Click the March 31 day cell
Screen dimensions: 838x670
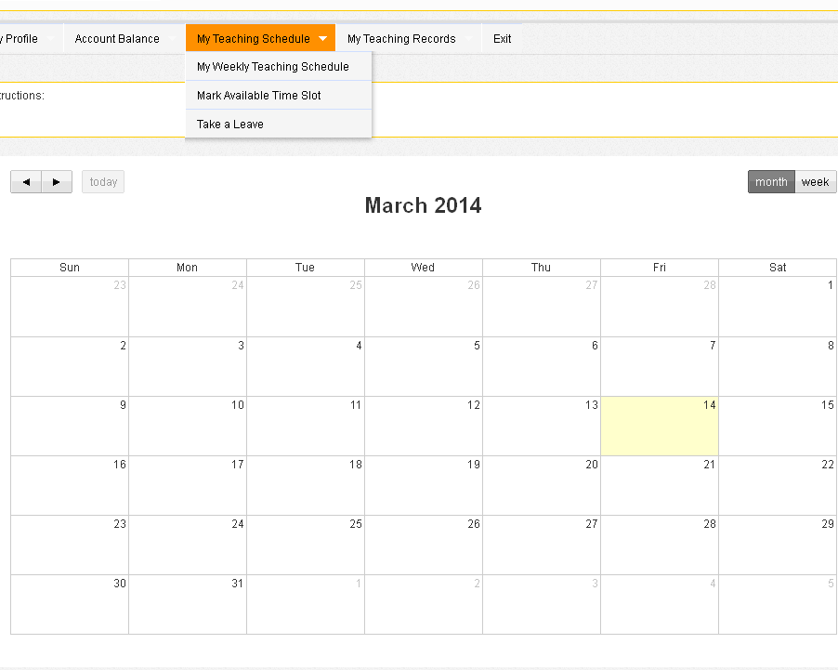tap(188, 604)
